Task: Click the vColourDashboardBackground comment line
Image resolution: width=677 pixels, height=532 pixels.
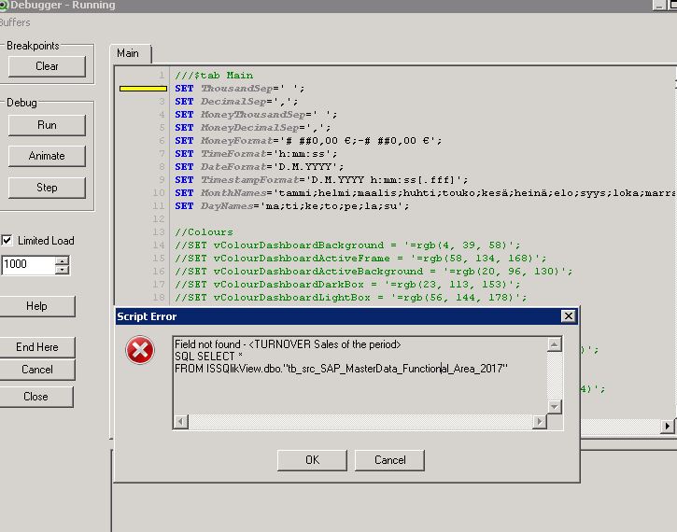Action: (x=347, y=245)
